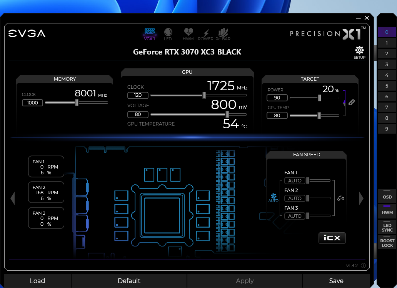The width and height of the screenshot is (397, 288).
Task: Select profile 6
Action: [x=387, y=96]
